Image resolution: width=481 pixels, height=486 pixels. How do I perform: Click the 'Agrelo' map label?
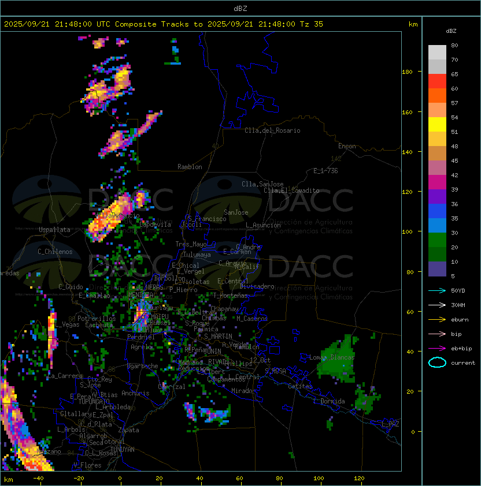tap(141, 347)
